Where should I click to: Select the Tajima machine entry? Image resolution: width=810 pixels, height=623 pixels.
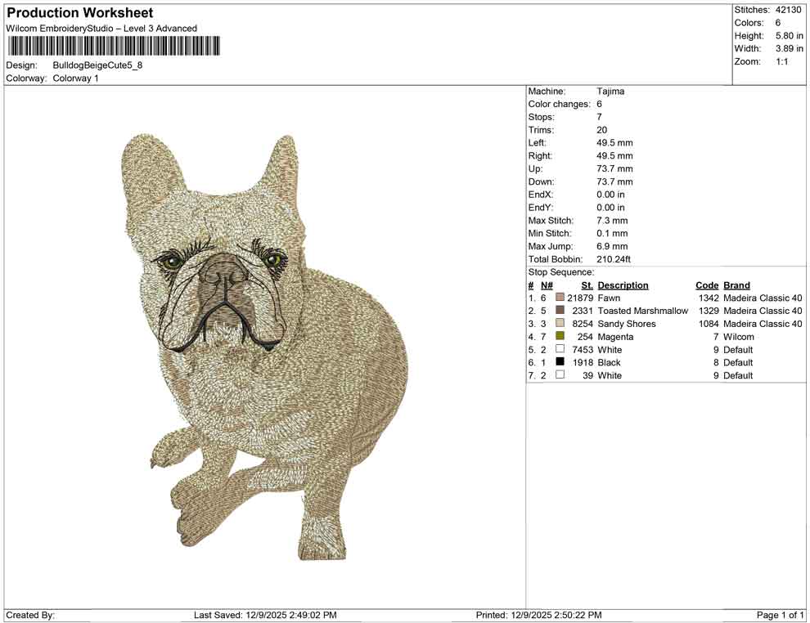click(x=610, y=92)
